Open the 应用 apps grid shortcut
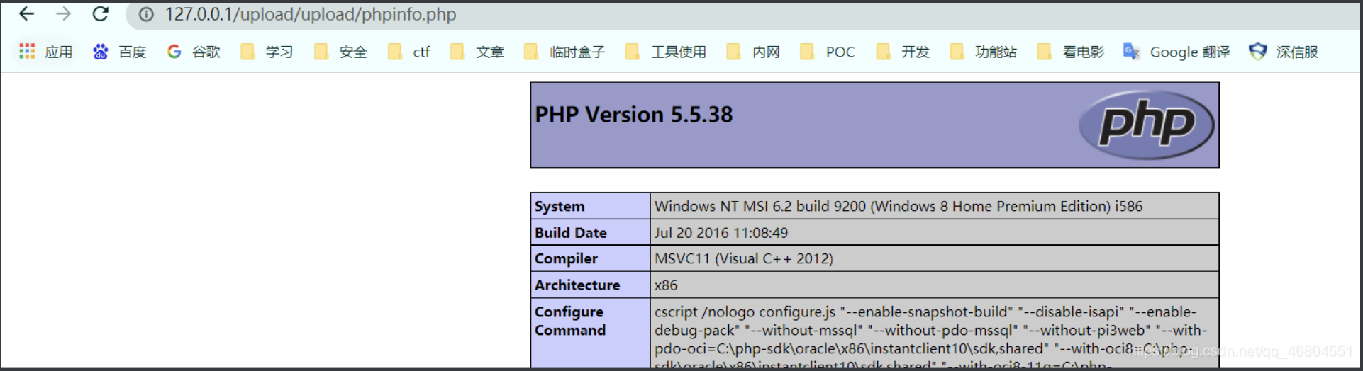1363x371 pixels. (46, 52)
